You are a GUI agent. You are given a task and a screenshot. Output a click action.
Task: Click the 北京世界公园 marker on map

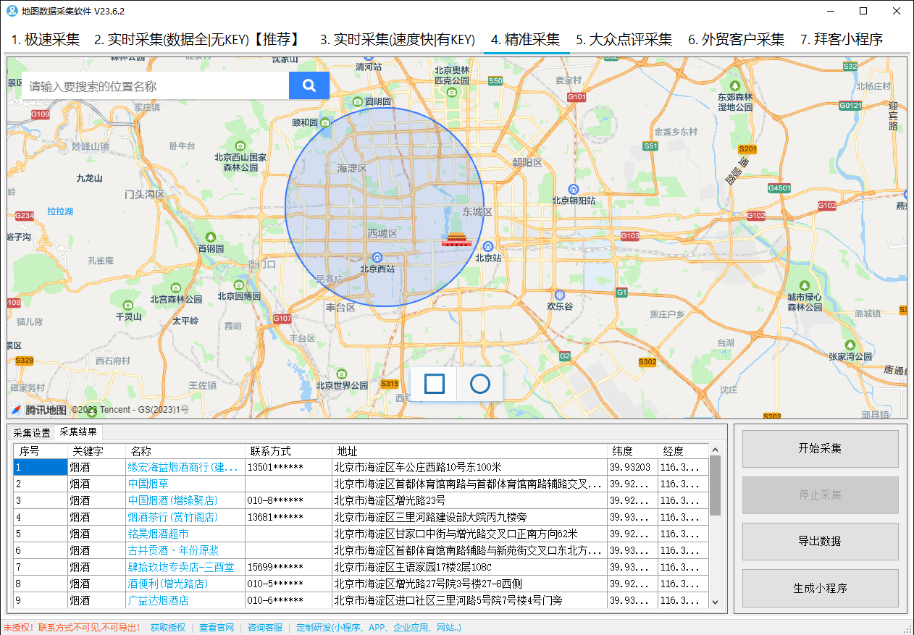coord(343,374)
